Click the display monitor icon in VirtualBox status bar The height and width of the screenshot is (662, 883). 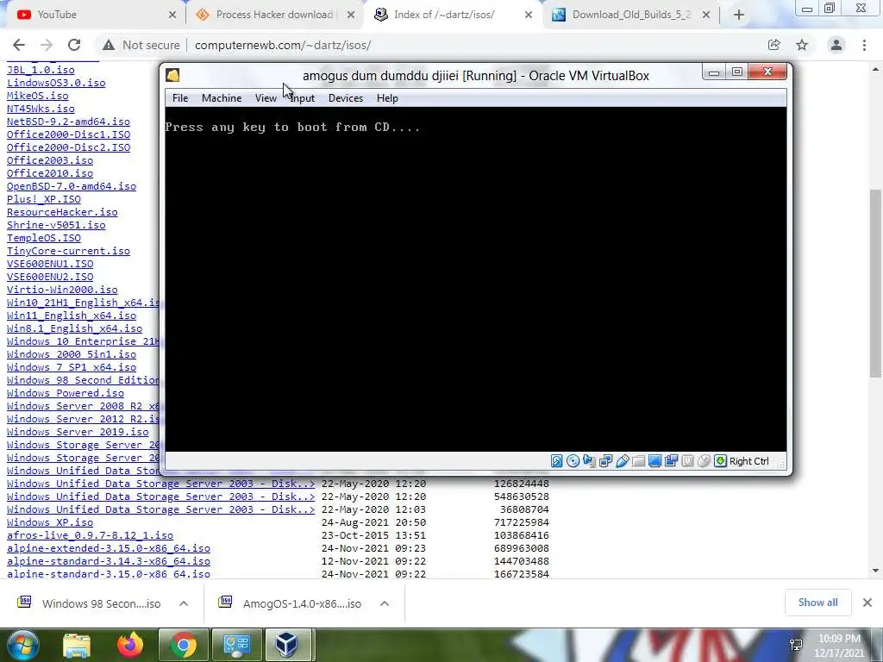pyautogui.click(x=654, y=461)
